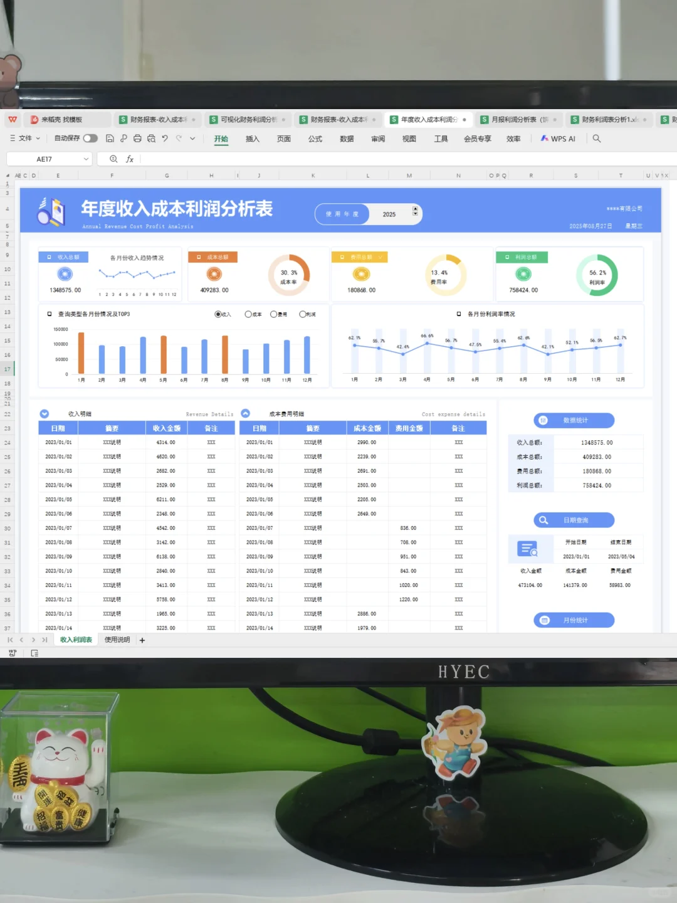Open the 会员专享 ribbon tab
This screenshot has height=903, width=677.
478,139
